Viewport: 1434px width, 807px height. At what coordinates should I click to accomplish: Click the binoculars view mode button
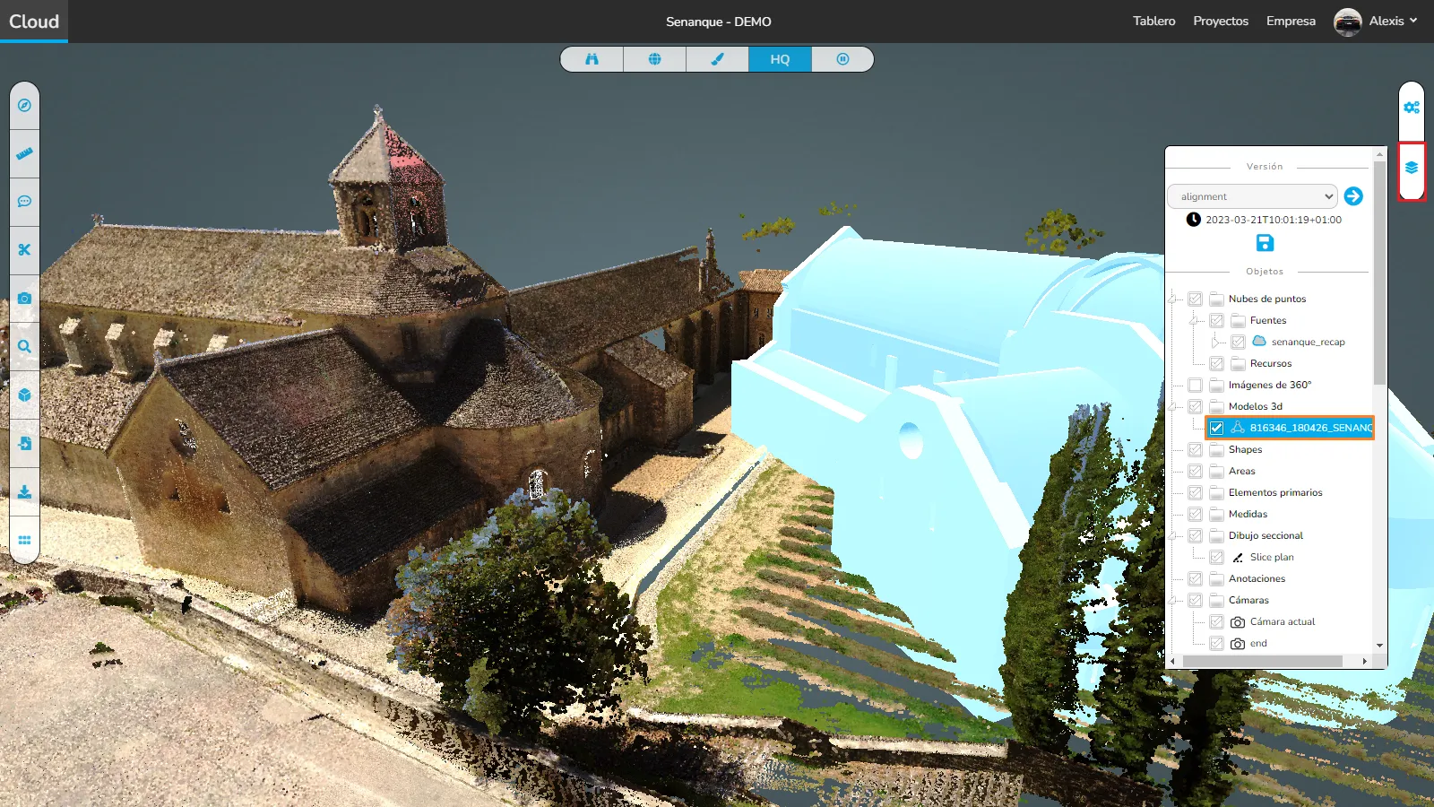592,59
